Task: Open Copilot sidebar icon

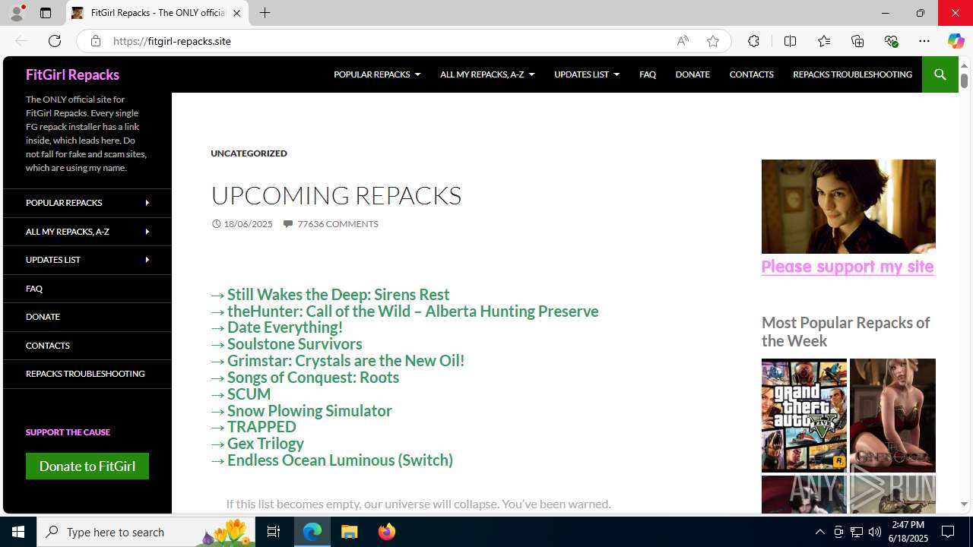Action: coord(956,41)
